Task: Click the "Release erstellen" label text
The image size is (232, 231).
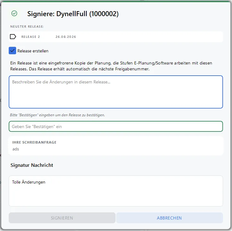Action: [x=33, y=51]
